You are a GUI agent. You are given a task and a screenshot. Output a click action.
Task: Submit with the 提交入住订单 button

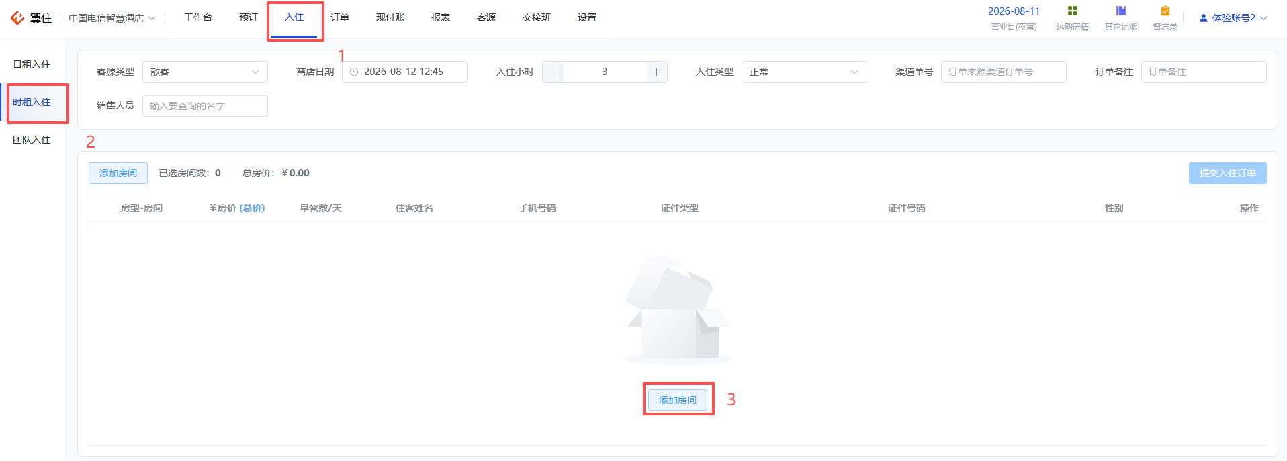[x=1228, y=173]
